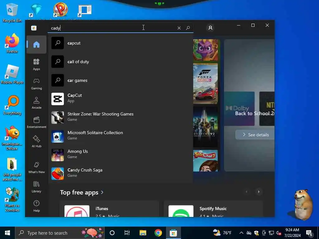Open Cortana from the taskbar

[112, 233]
